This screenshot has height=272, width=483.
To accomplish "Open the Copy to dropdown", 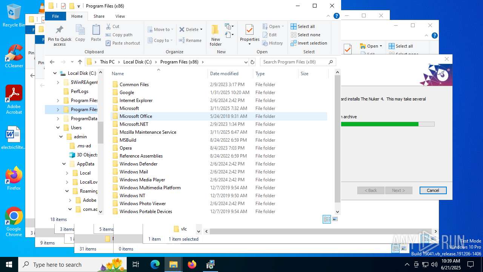I will point(160,40).
